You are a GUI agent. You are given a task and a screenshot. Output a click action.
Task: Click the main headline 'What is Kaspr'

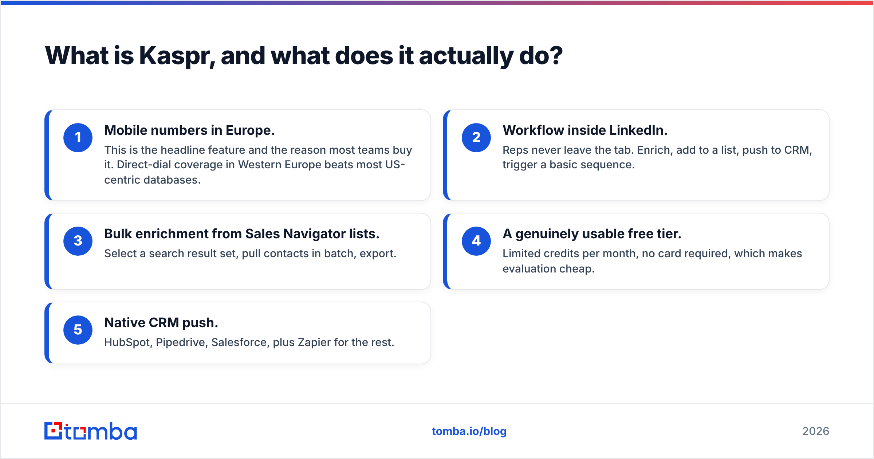pyautogui.click(x=304, y=56)
